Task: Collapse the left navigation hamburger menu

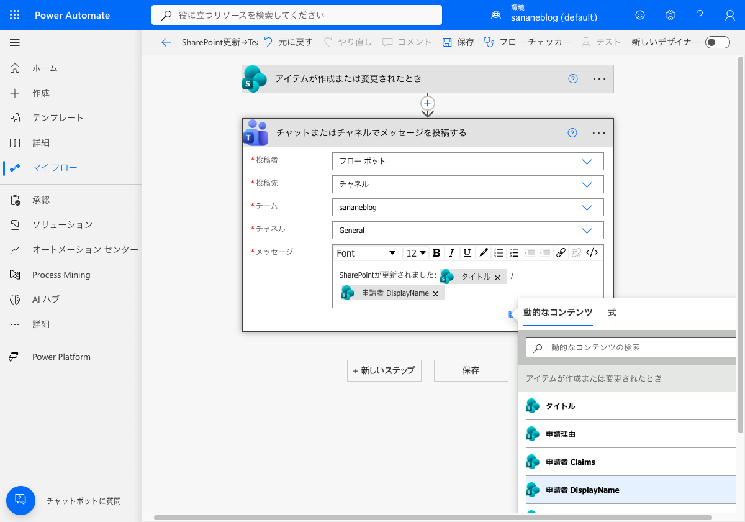Action: click(x=15, y=43)
